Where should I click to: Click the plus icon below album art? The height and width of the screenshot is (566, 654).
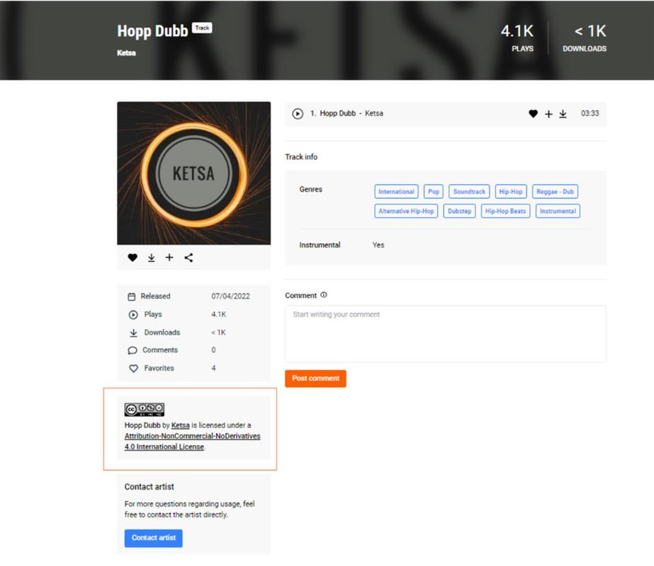(x=169, y=258)
